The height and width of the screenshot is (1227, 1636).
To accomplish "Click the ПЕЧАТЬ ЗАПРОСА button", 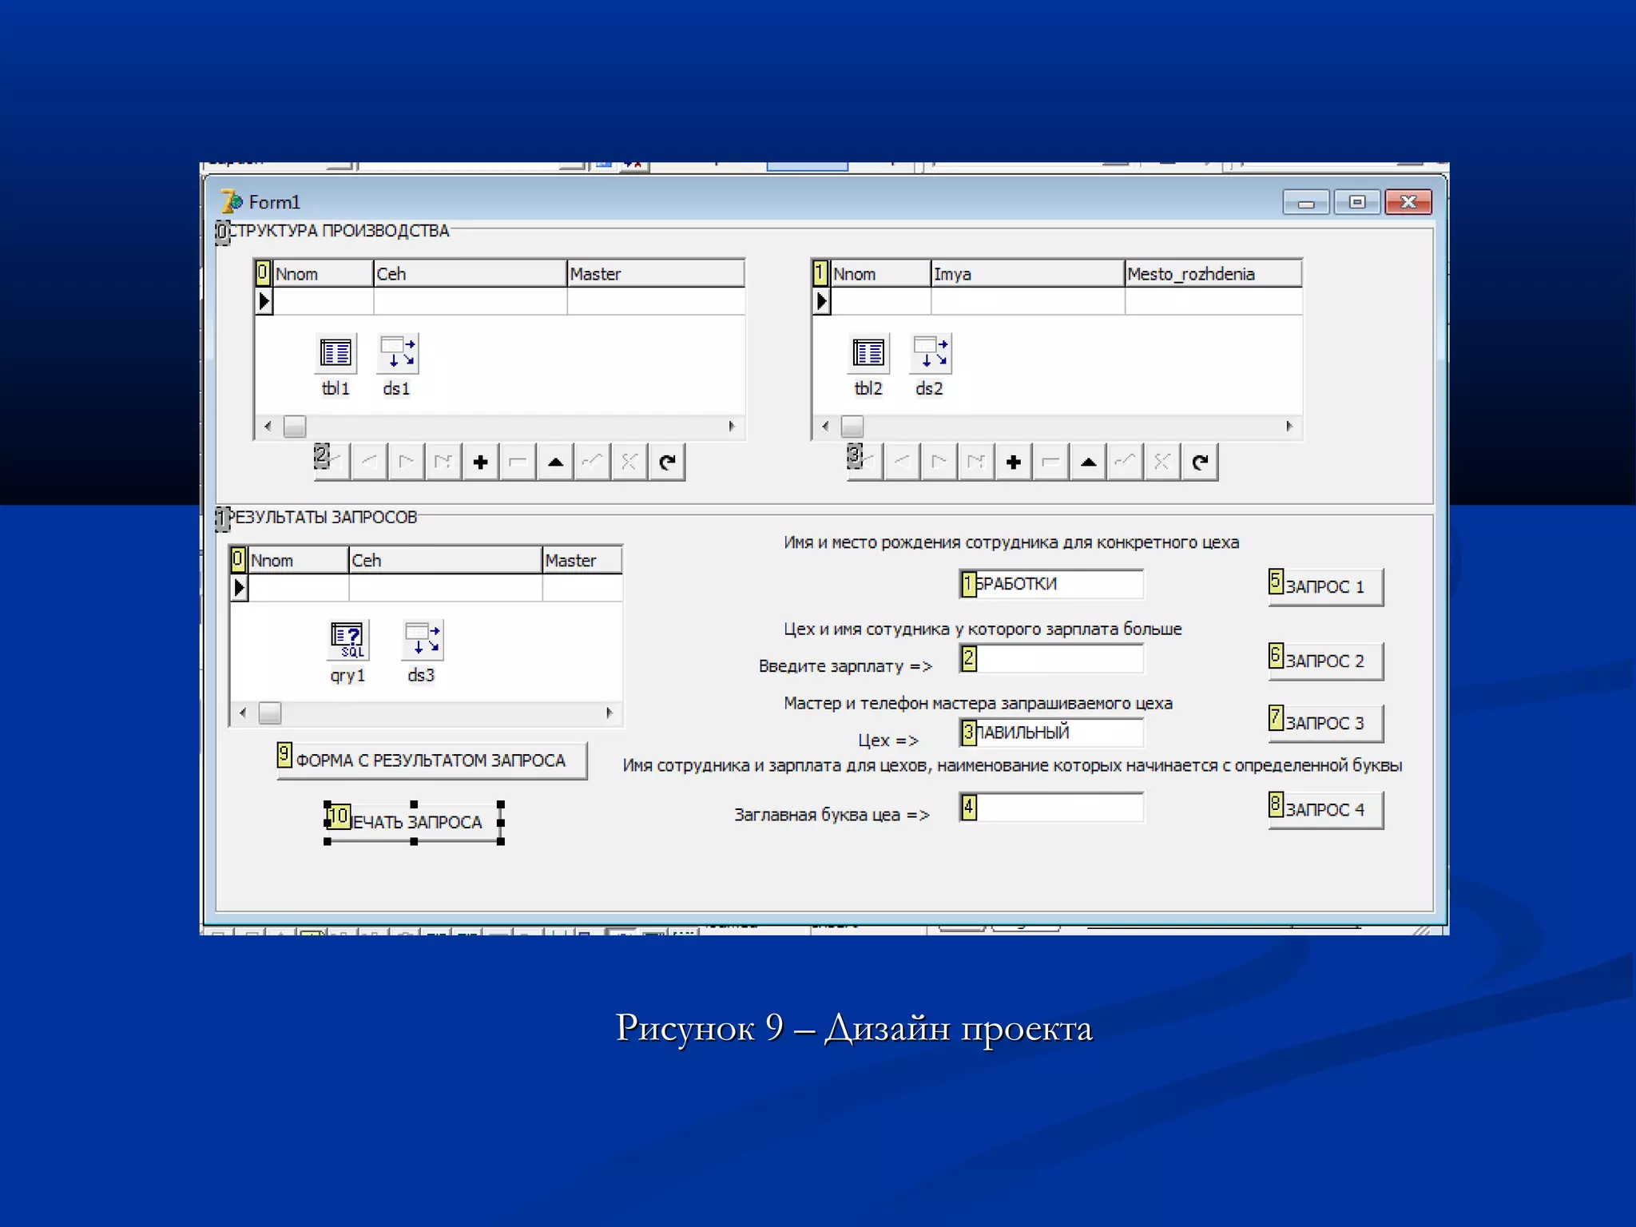I will pyautogui.click(x=415, y=822).
